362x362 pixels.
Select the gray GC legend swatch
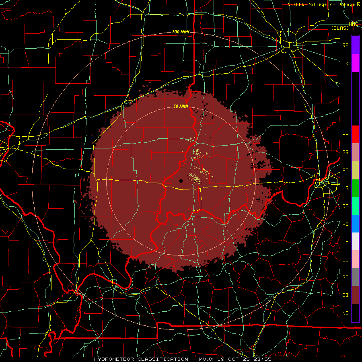click(x=355, y=277)
